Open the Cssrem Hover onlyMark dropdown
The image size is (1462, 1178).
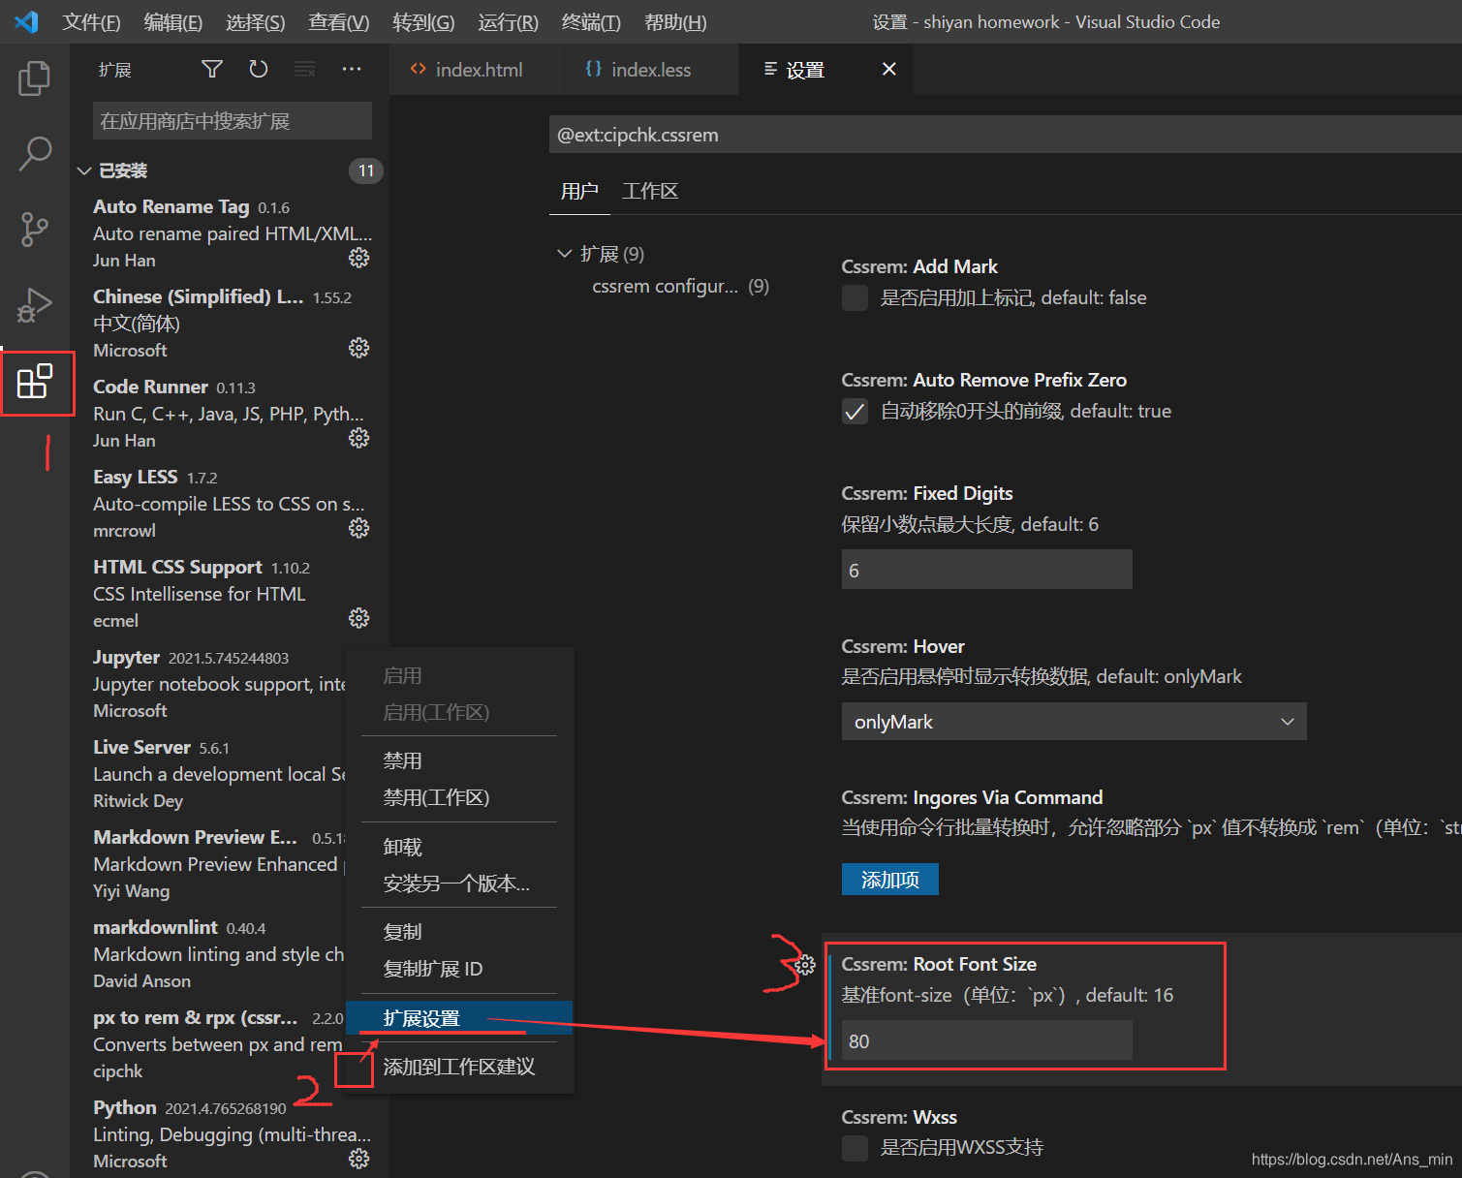point(1073,722)
